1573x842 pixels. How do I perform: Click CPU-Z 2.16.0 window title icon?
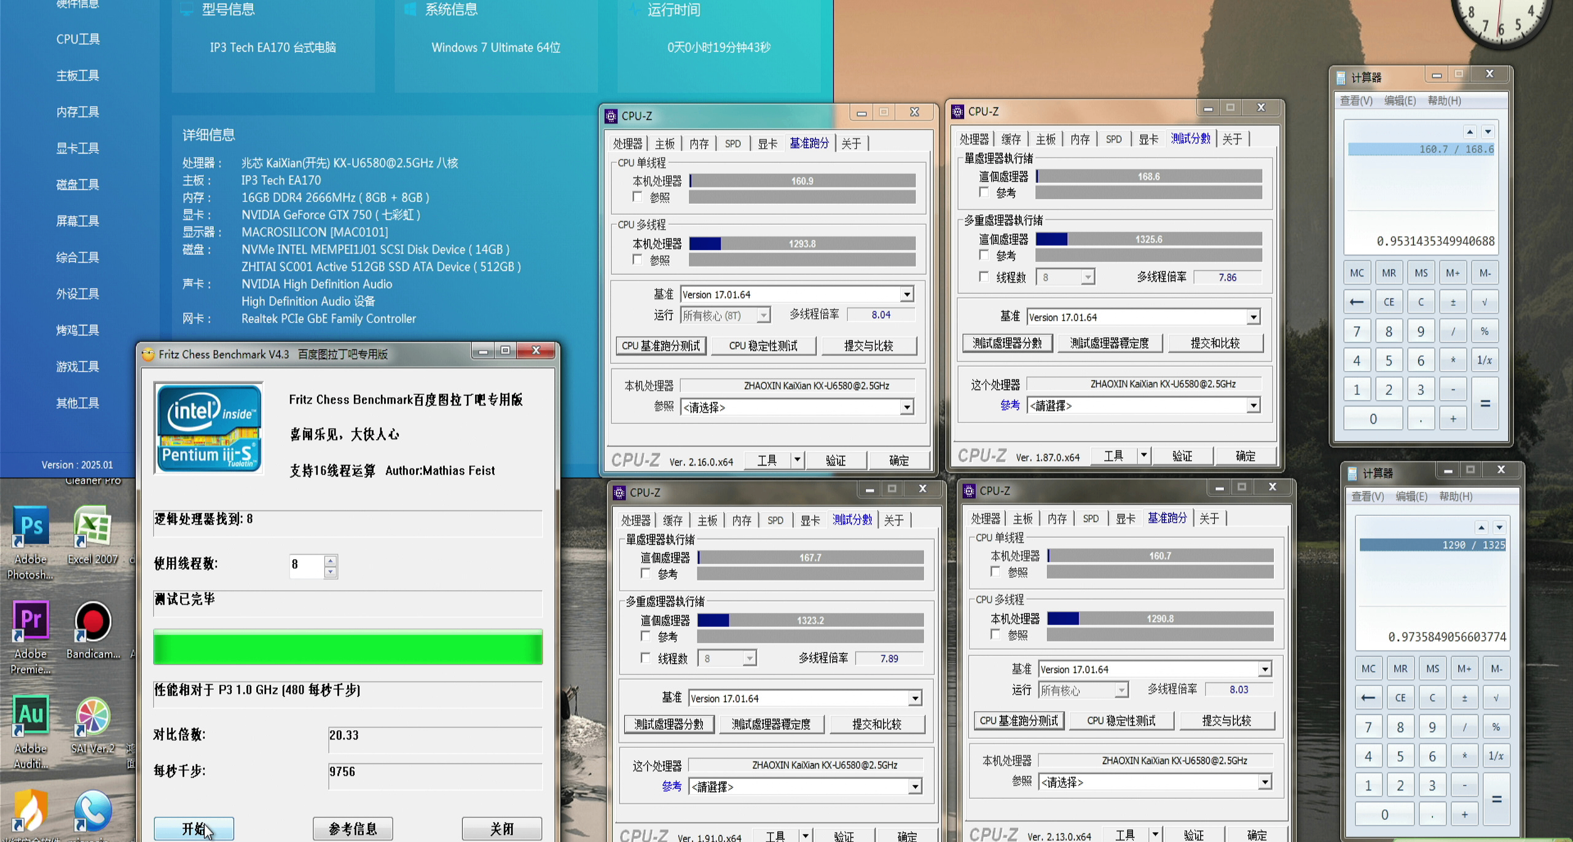click(x=611, y=116)
